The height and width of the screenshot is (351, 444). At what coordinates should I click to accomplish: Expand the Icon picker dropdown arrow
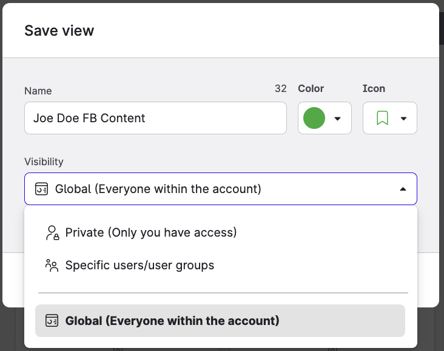tap(403, 119)
